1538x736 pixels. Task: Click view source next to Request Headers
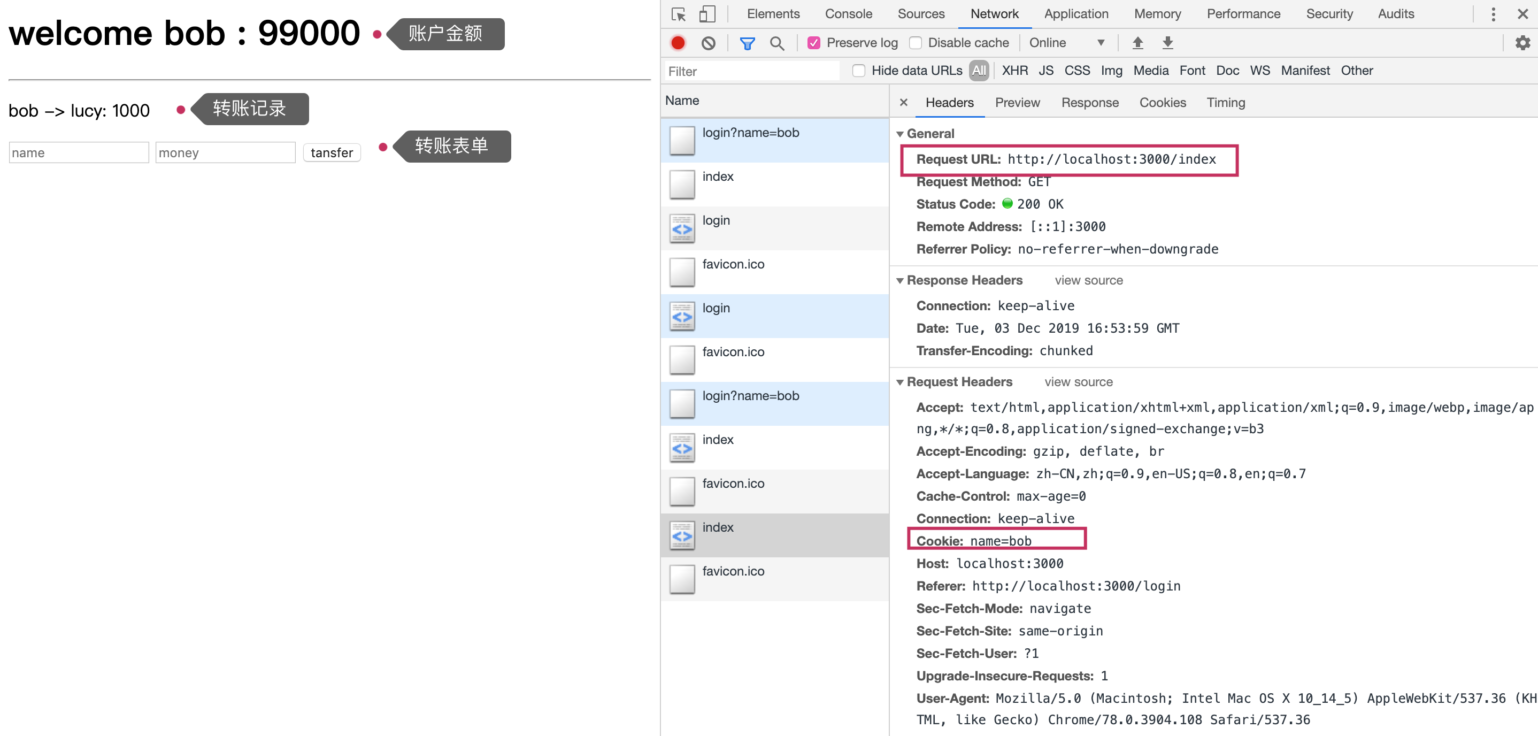pyautogui.click(x=1078, y=382)
